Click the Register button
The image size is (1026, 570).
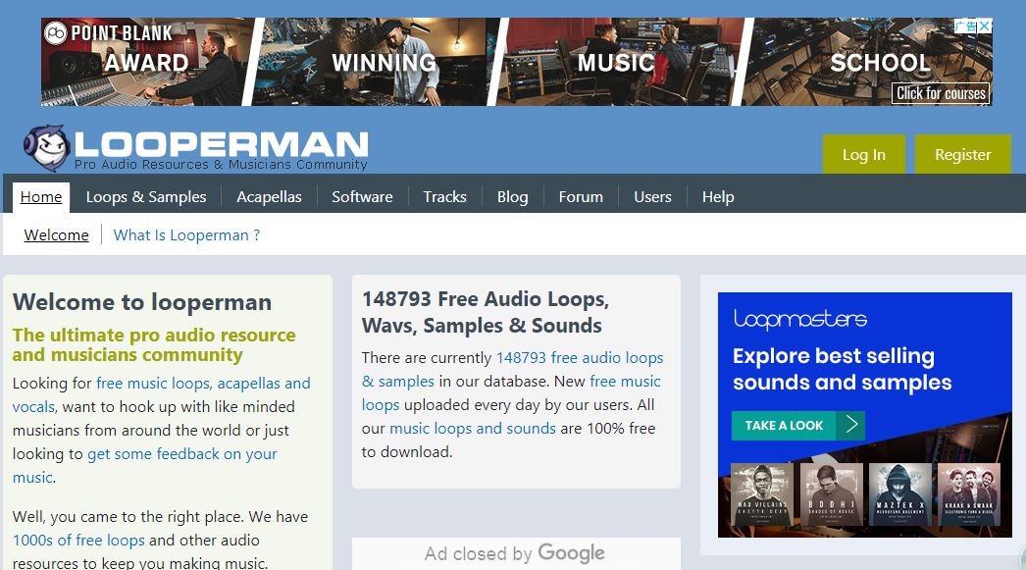962,154
